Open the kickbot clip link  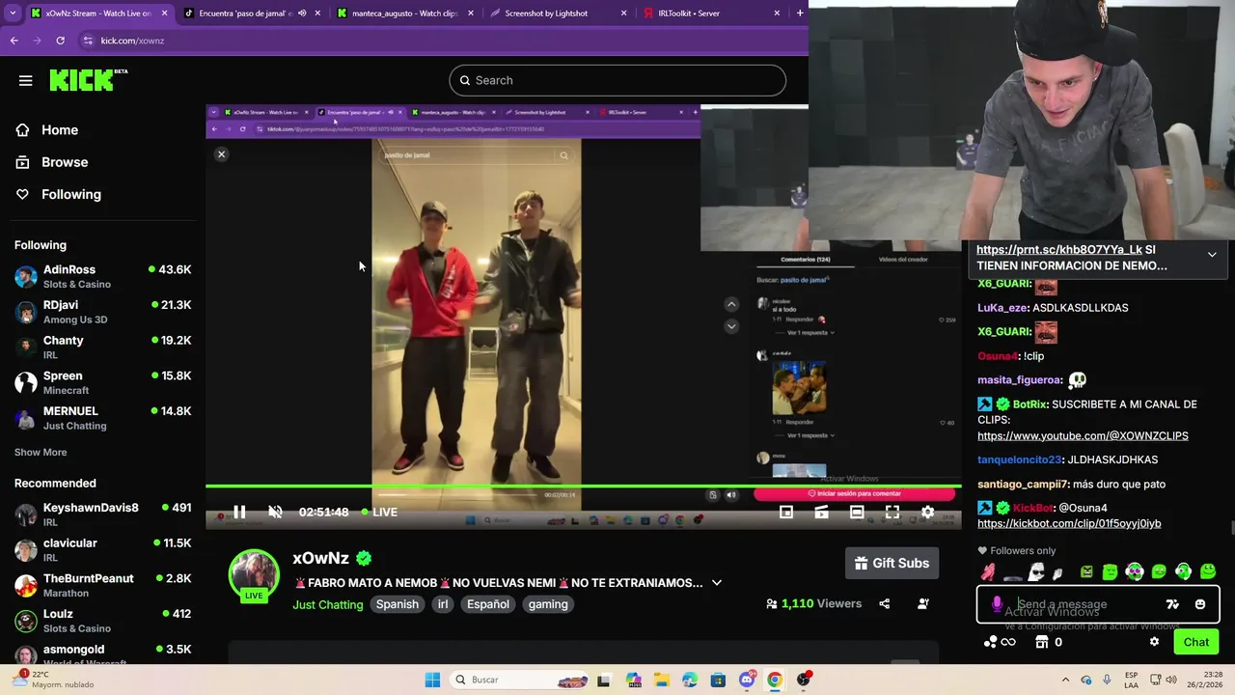click(1069, 524)
